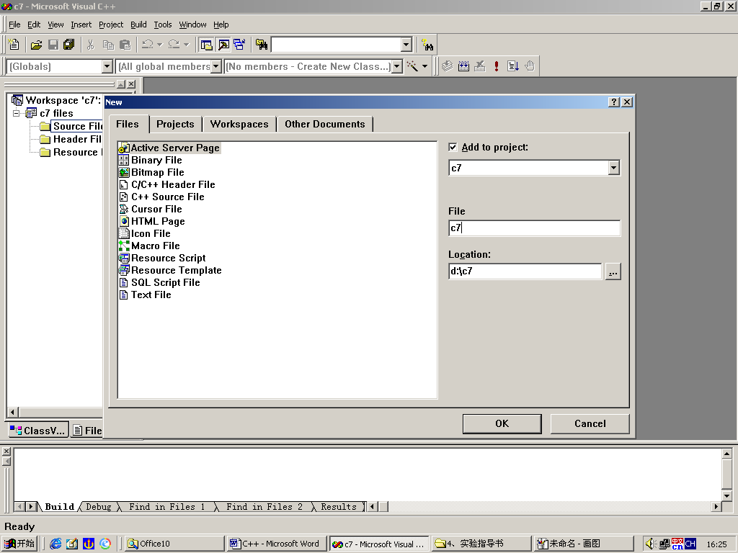Open the Build menu

click(x=138, y=24)
